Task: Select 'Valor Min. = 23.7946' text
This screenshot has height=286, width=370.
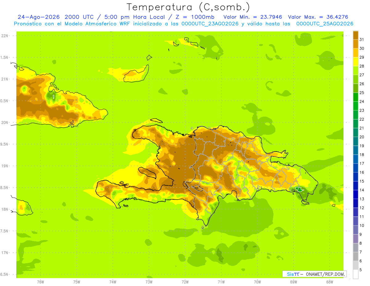Action: pos(253,17)
